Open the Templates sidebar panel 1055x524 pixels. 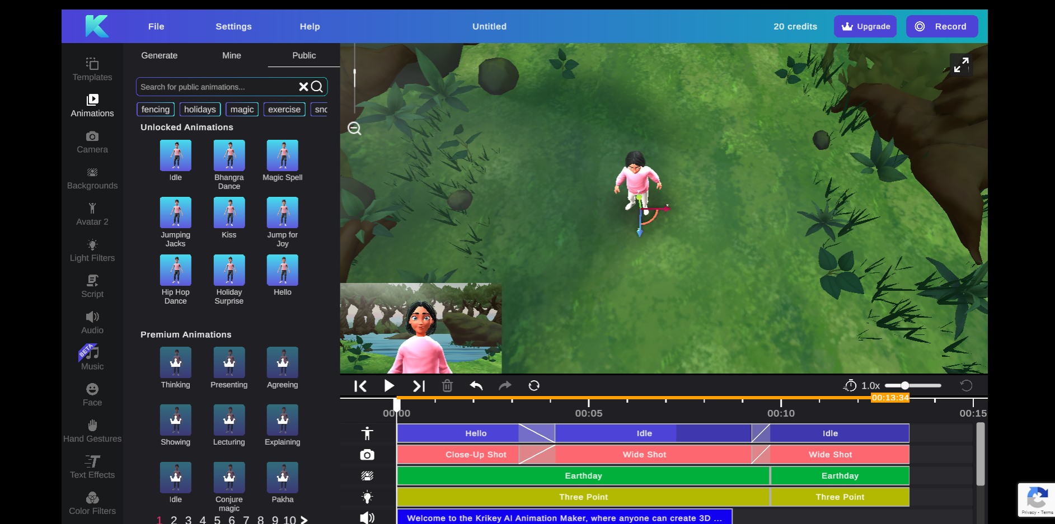point(92,69)
